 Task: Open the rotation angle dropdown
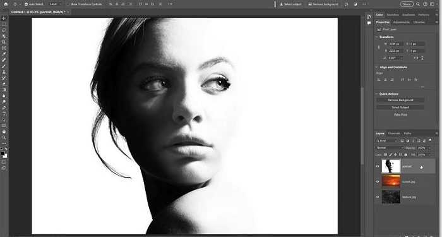coord(402,58)
